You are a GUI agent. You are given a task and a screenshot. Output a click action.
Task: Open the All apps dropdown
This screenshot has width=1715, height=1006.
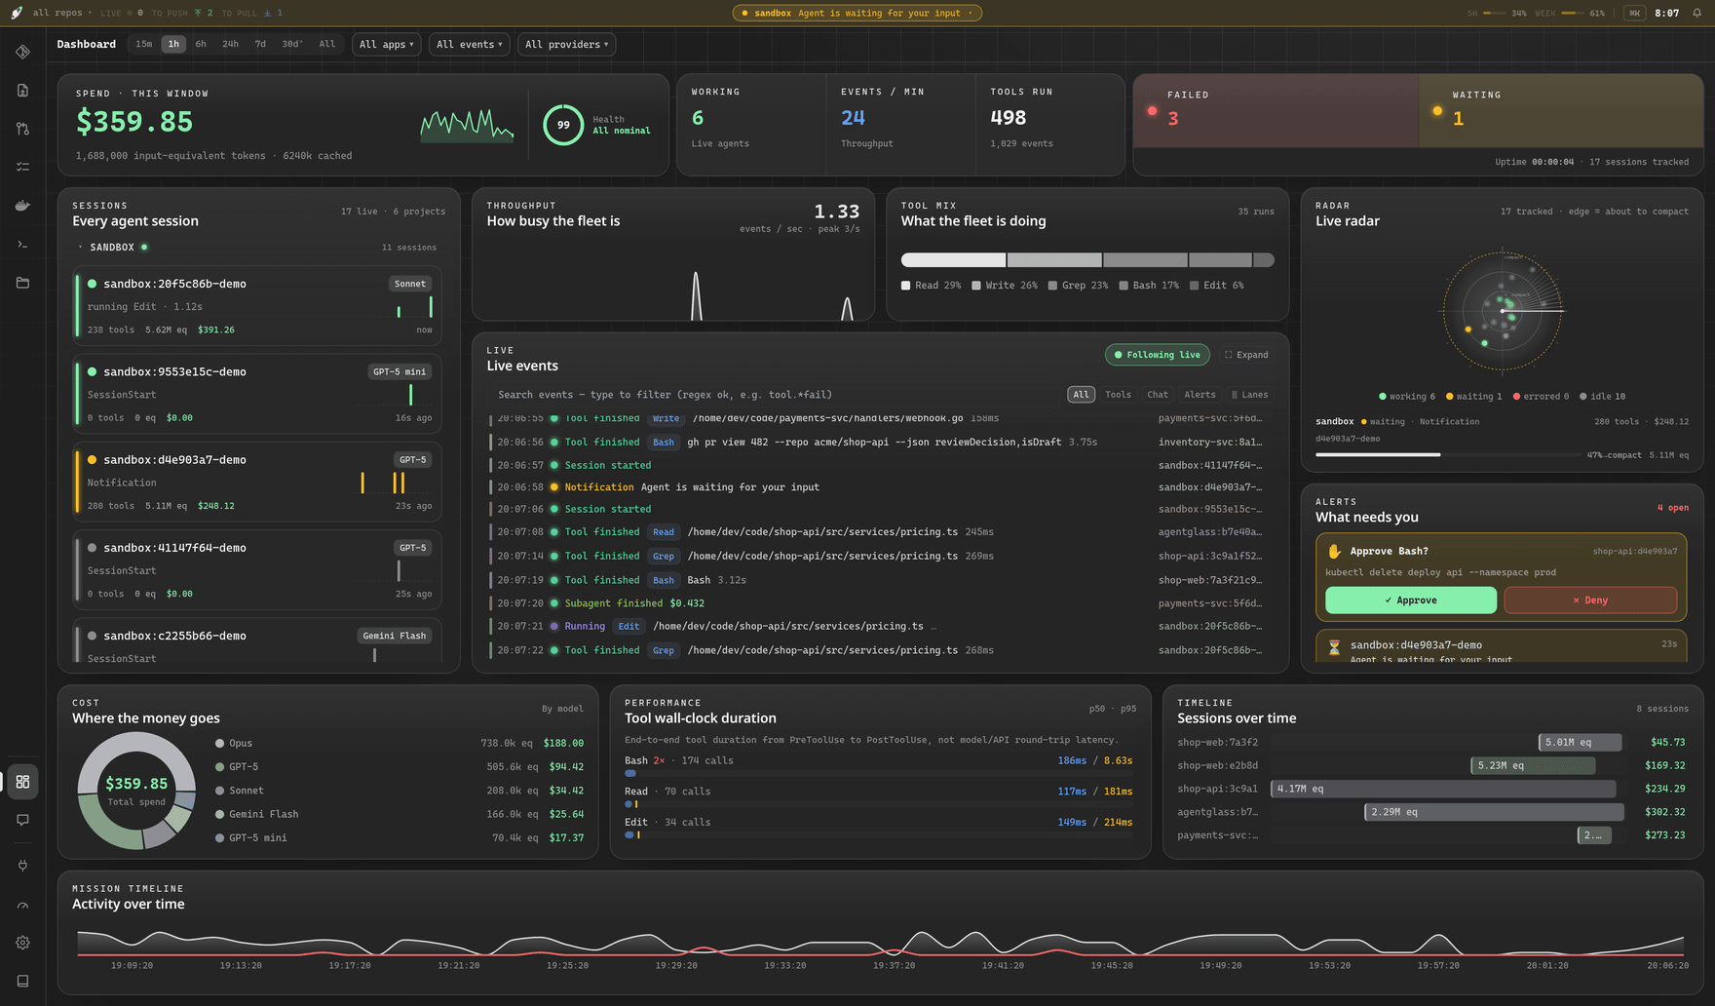point(386,45)
